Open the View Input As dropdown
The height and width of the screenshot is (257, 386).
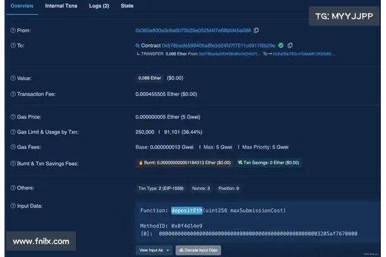(154, 250)
